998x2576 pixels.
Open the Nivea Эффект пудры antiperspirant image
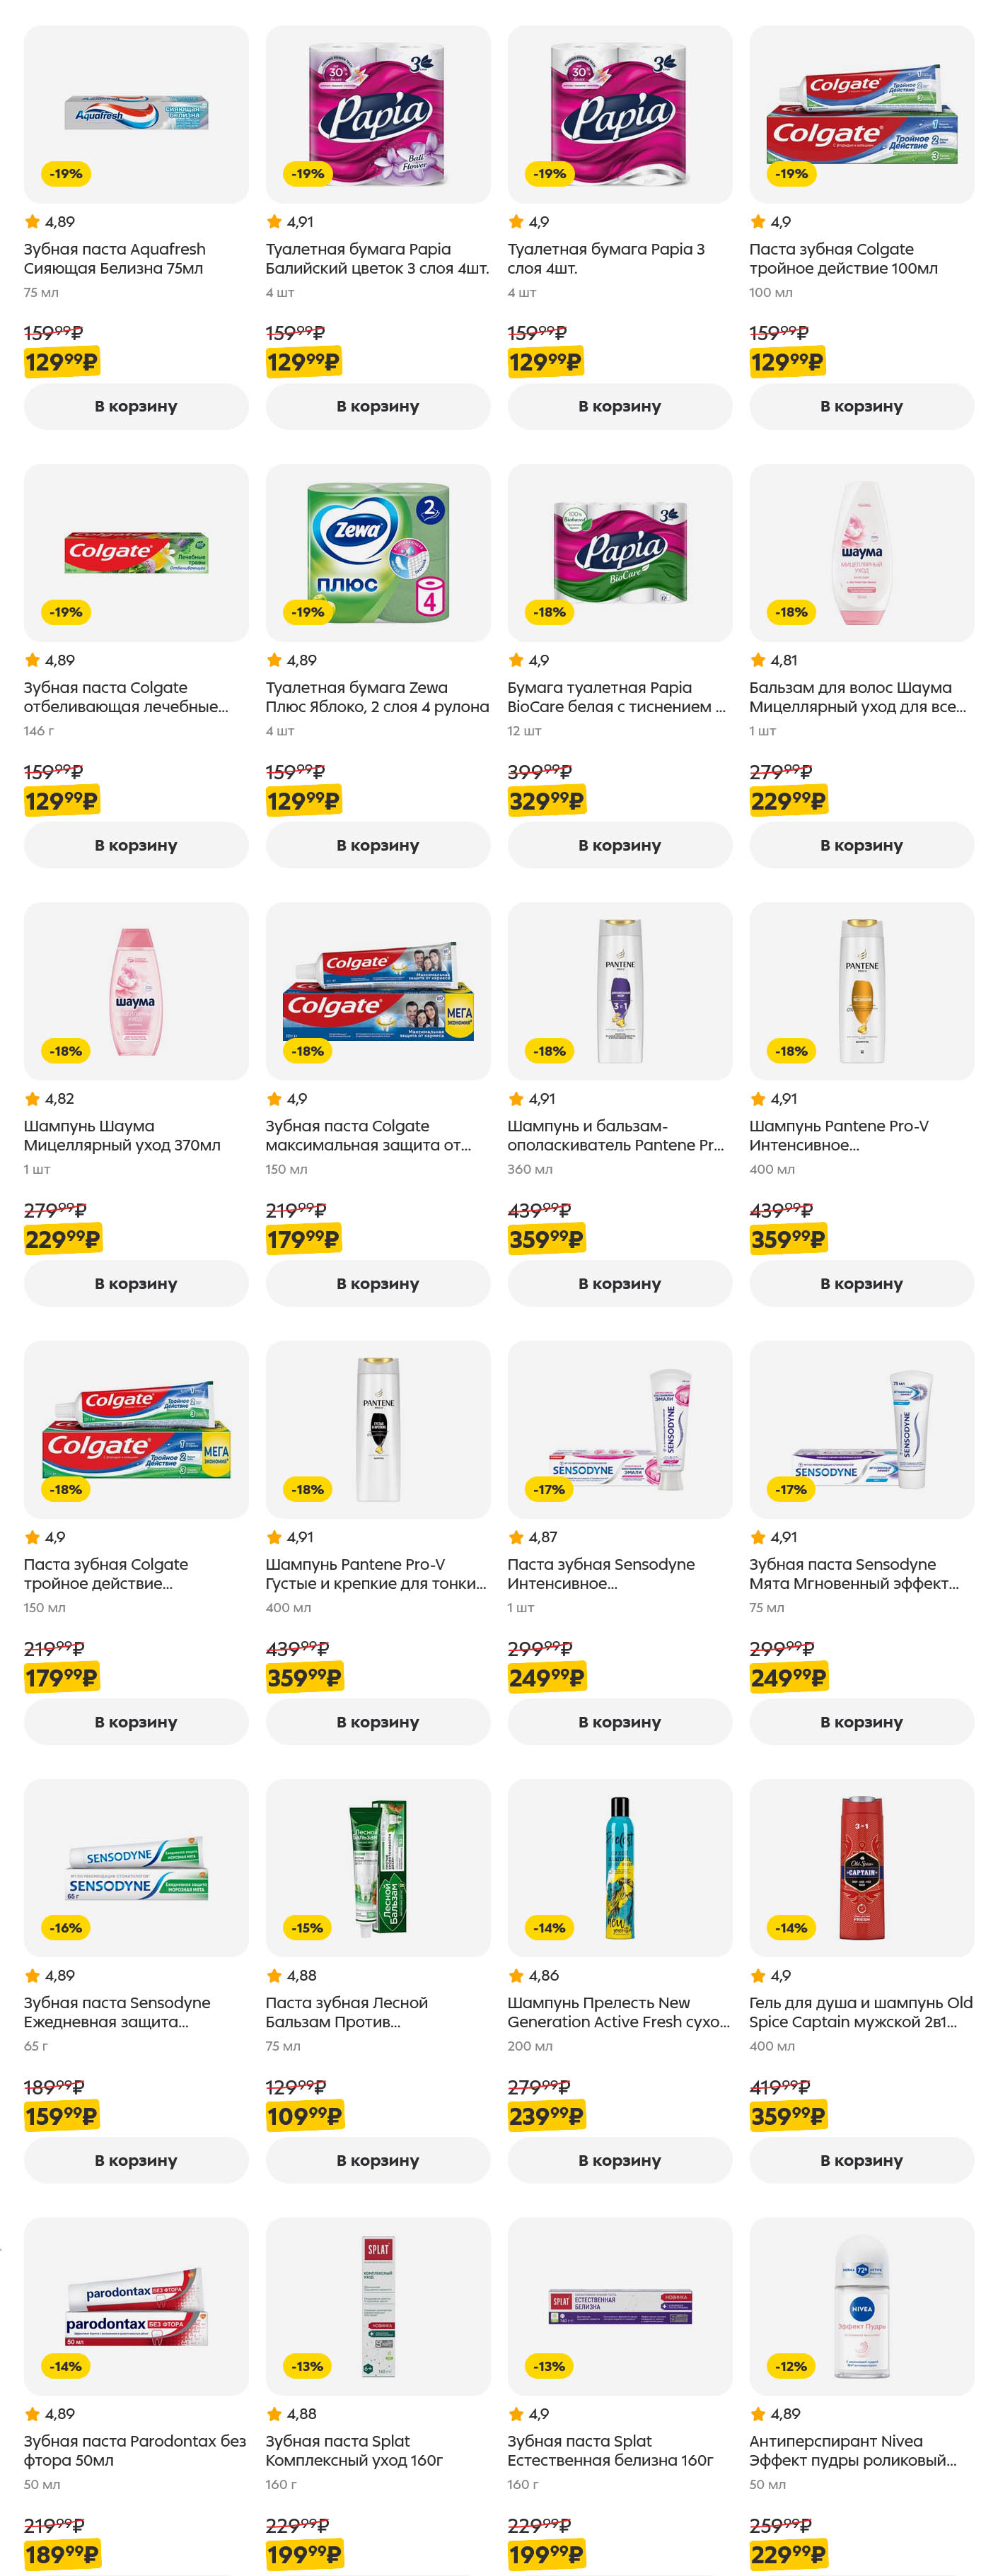coord(861,2305)
